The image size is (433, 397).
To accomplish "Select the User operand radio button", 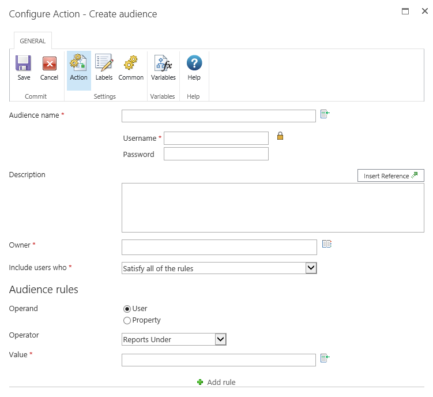I will click(127, 309).
